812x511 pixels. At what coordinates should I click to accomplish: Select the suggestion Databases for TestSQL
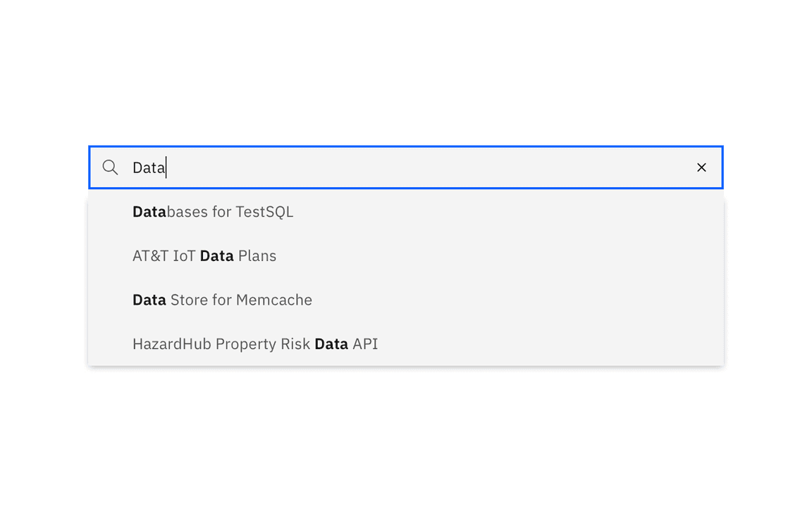(213, 211)
